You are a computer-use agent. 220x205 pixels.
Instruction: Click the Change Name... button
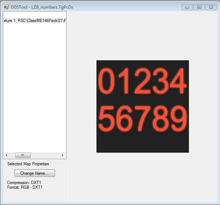[x=35, y=173]
